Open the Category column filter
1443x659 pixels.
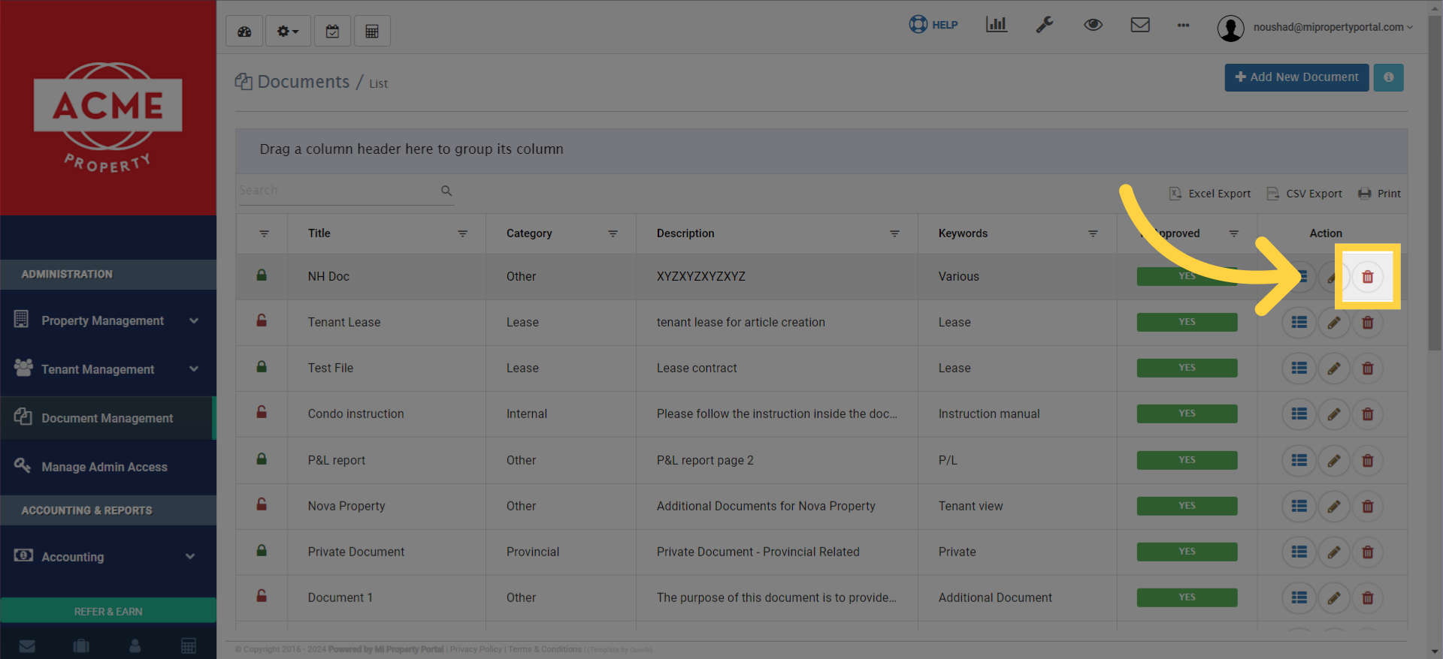click(613, 233)
